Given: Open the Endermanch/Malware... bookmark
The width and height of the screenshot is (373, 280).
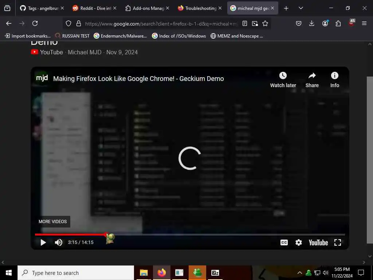Looking at the screenshot, I should pos(120,36).
